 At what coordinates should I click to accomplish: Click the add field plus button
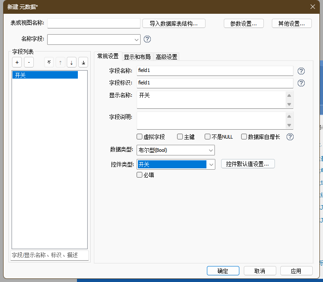[16, 62]
